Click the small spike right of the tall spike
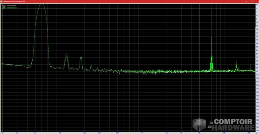 (x=236, y=63)
